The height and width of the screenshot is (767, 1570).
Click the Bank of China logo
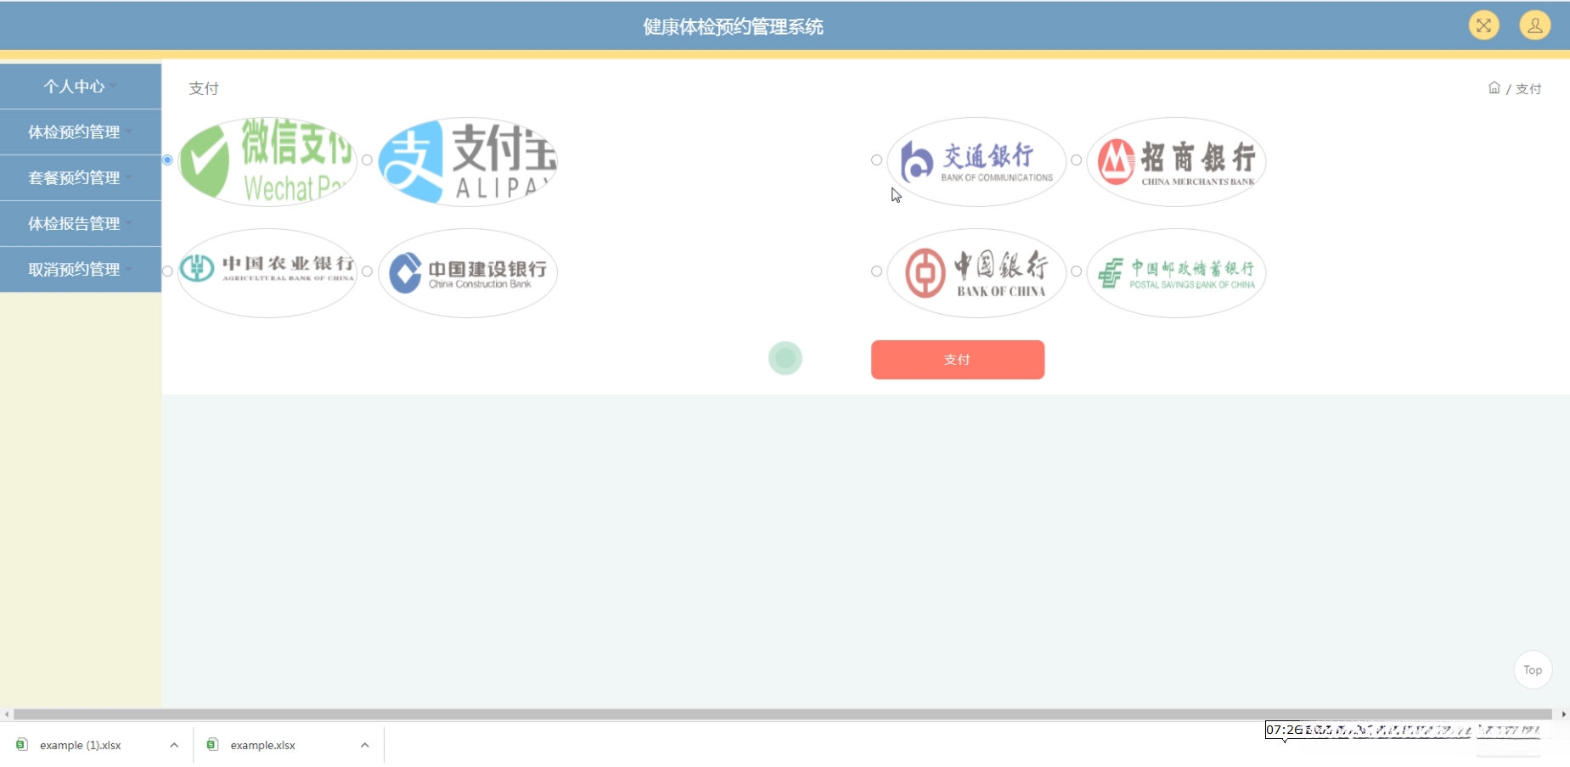[x=976, y=272]
